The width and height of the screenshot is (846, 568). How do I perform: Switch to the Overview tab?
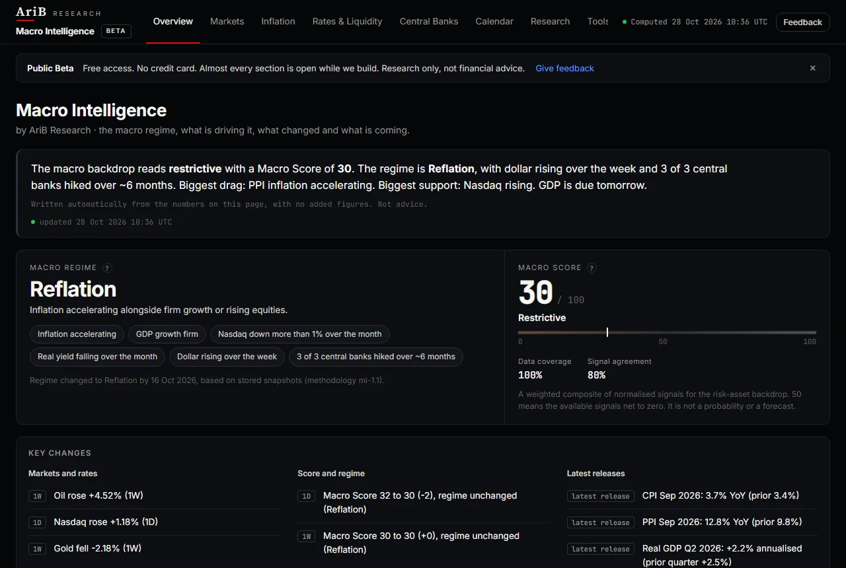click(173, 21)
